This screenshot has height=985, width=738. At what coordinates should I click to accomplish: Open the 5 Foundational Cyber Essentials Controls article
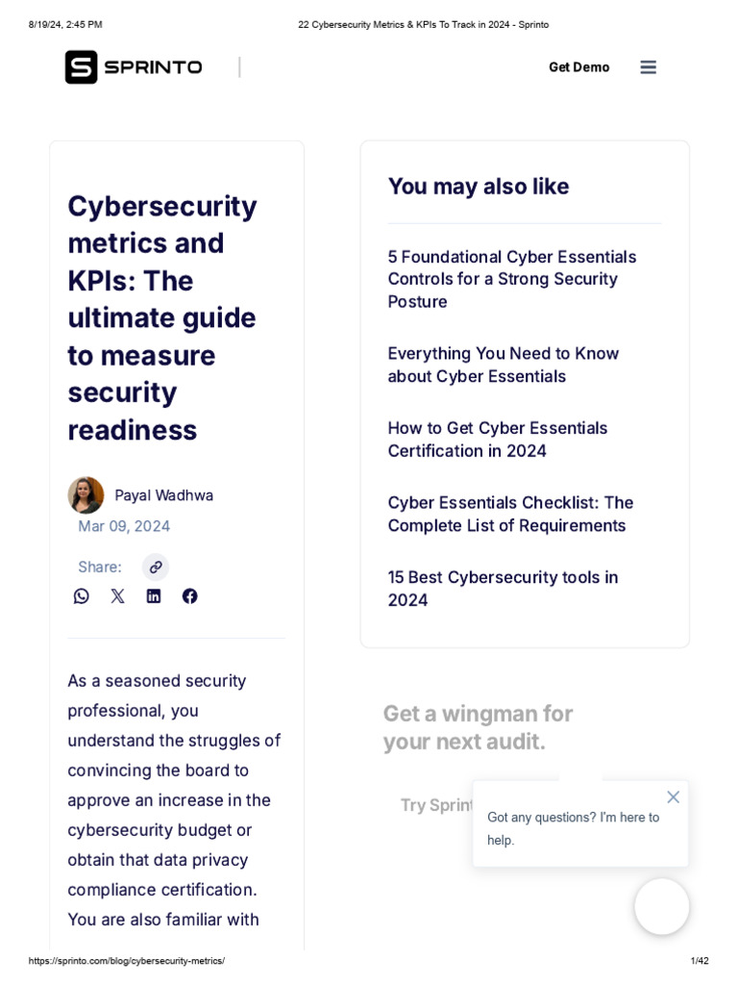pyautogui.click(x=512, y=279)
